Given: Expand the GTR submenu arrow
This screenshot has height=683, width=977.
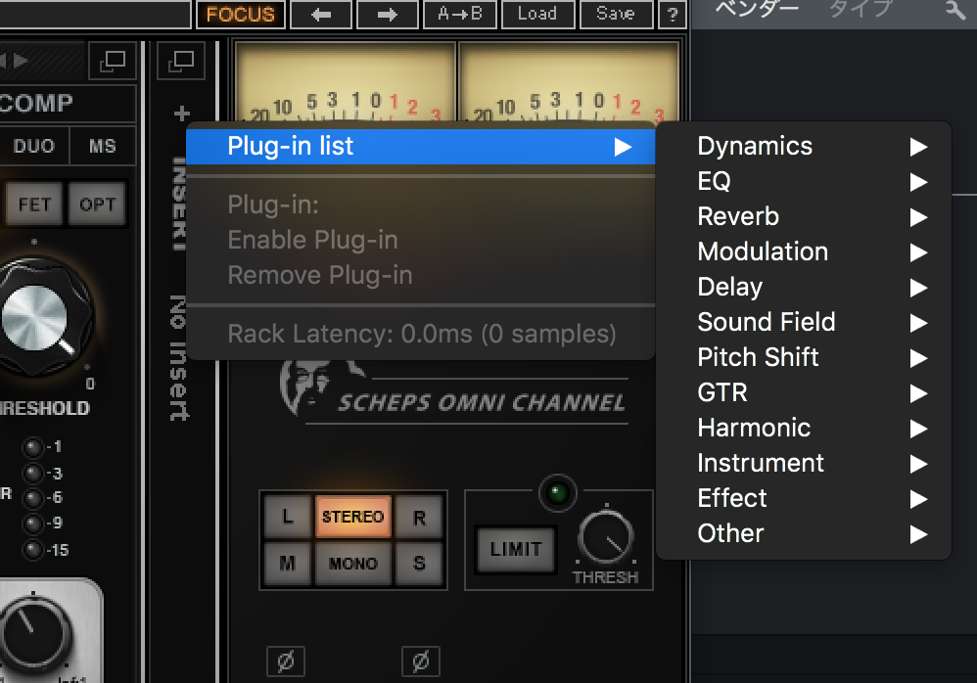Looking at the screenshot, I should 918,392.
